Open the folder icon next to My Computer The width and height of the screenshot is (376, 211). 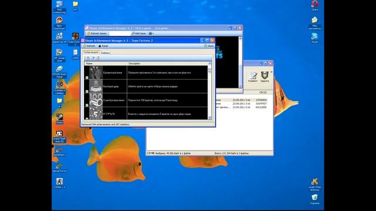[x=75, y=6]
